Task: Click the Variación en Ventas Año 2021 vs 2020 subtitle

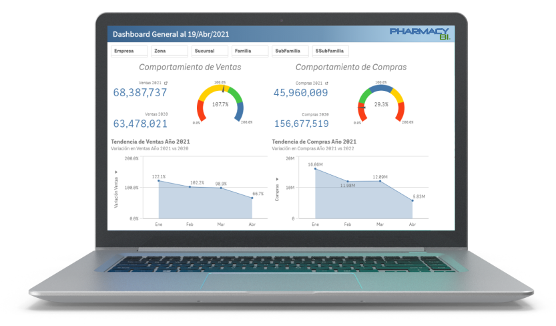Action: (150, 148)
